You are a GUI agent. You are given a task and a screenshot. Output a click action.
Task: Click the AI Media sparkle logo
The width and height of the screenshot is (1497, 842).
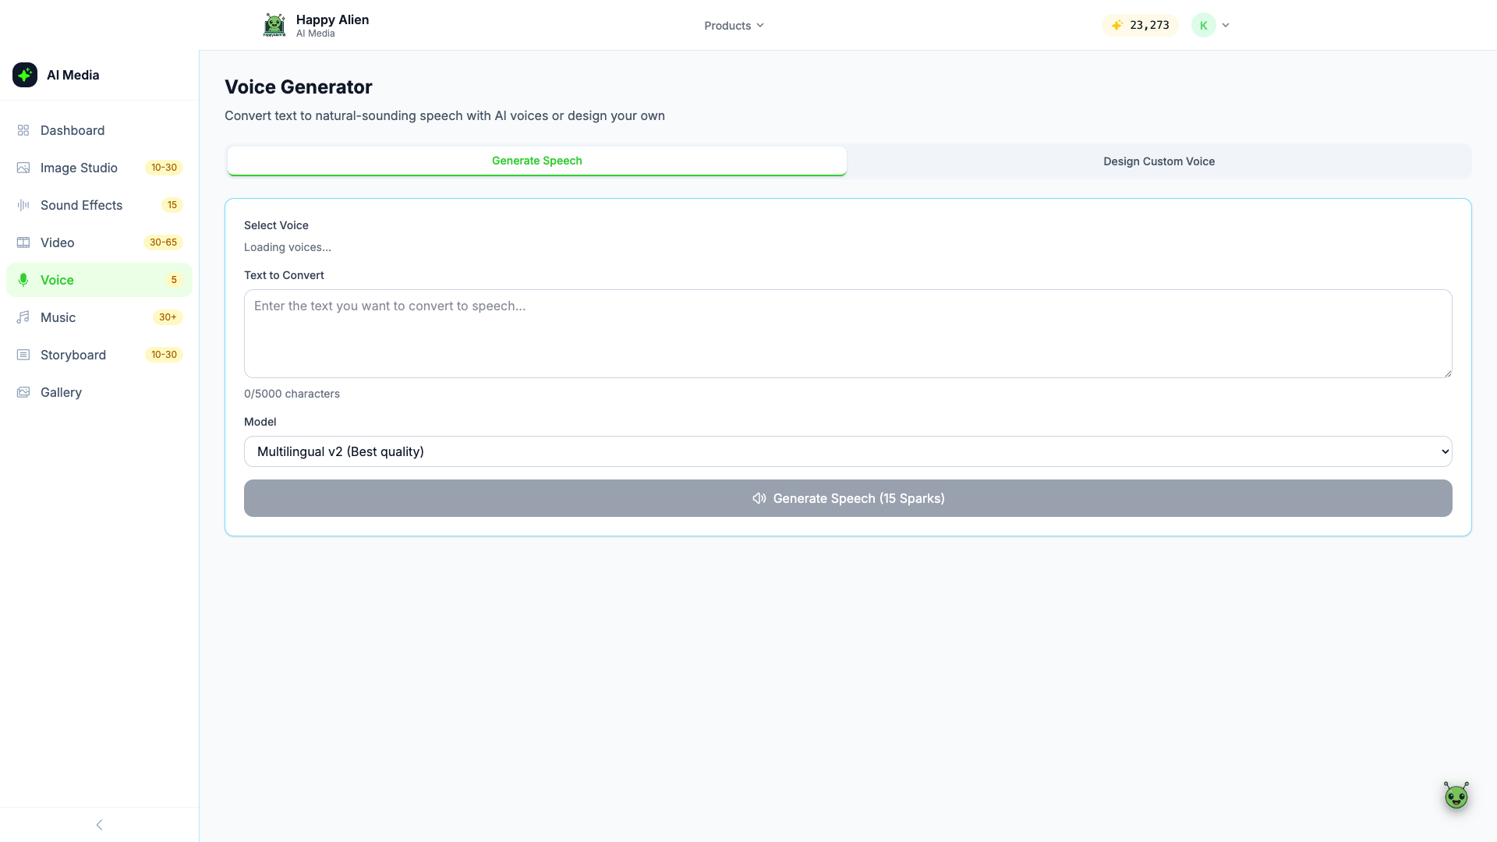25,75
